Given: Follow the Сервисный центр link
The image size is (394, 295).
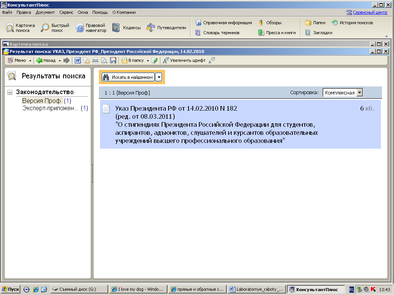Looking at the screenshot, I should (x=370, y=12).
